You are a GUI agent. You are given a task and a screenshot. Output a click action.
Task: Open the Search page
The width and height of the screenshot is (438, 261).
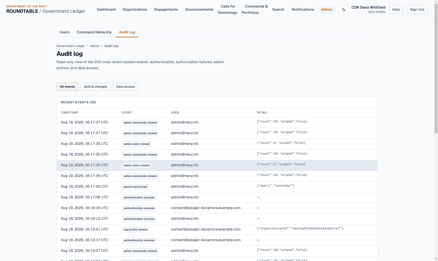pyautogui.click(x=278, y=9)
